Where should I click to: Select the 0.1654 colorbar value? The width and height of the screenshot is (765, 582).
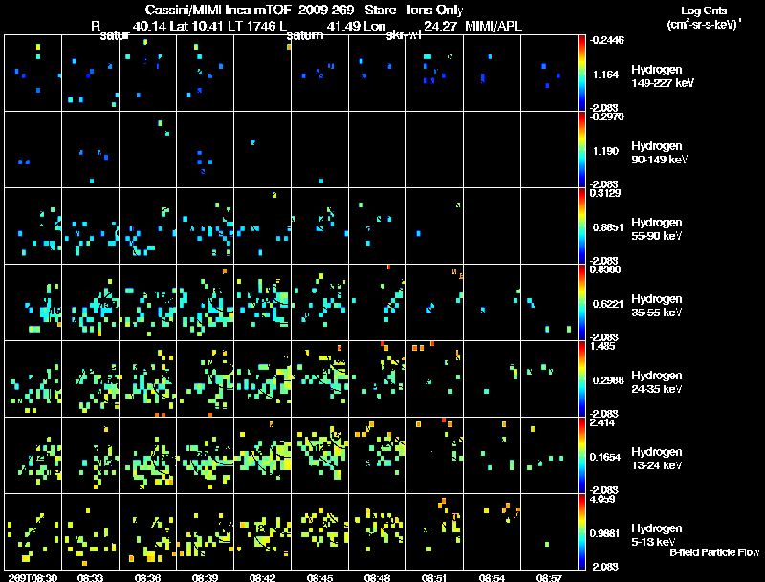605,457
